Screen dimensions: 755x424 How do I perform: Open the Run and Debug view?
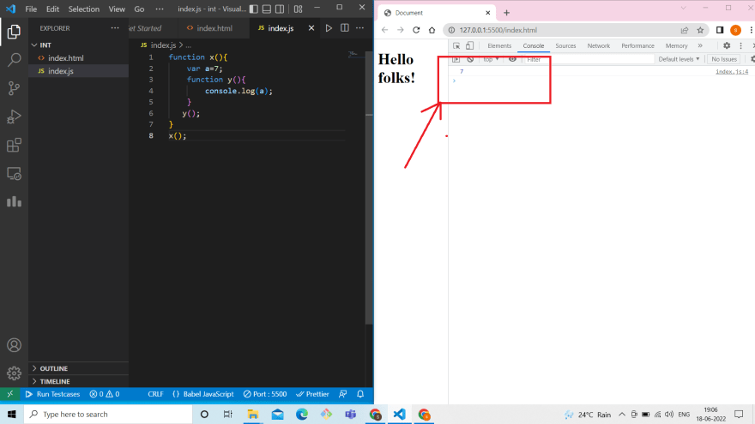coord(14,116)
